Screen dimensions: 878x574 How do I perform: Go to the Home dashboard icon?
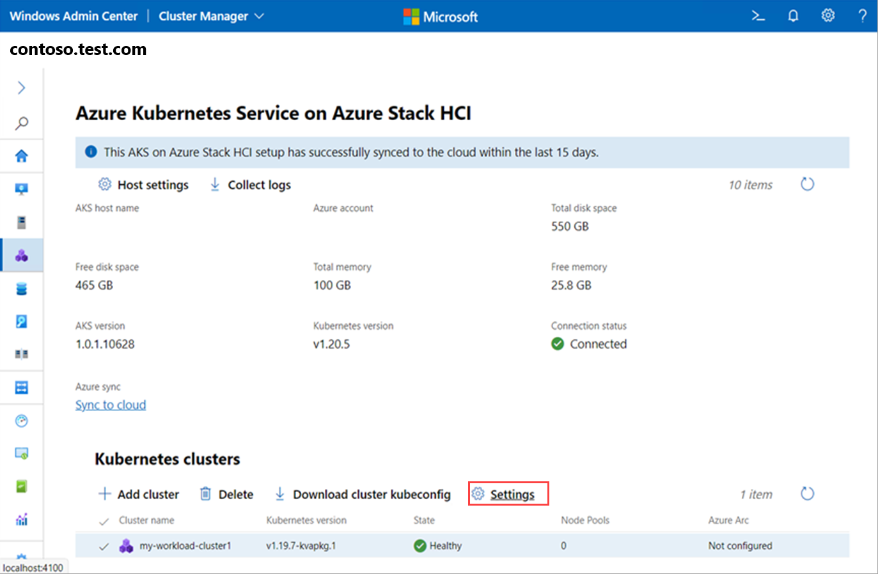point(22,156)
